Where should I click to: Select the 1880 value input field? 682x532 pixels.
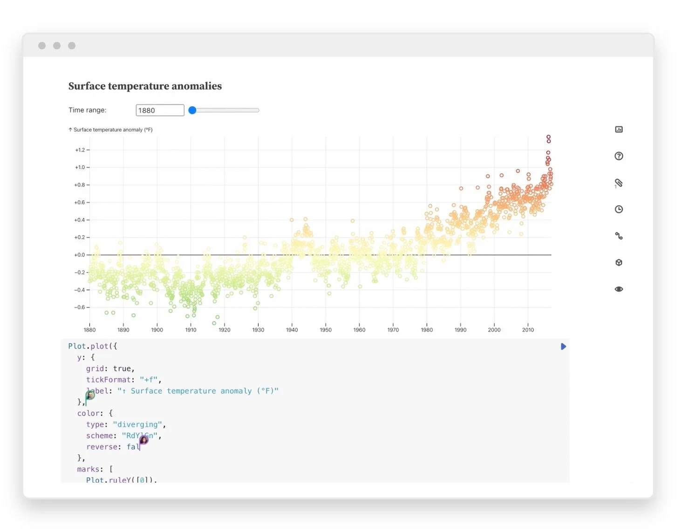tap(160, 110)
